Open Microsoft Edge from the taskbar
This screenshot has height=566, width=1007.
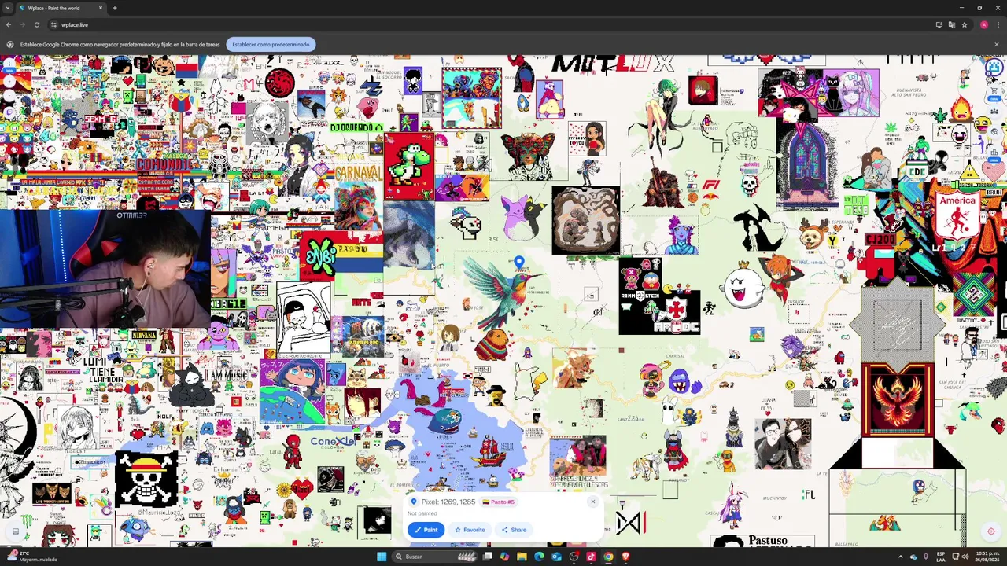pyautogui.click(x=539, y=557)
